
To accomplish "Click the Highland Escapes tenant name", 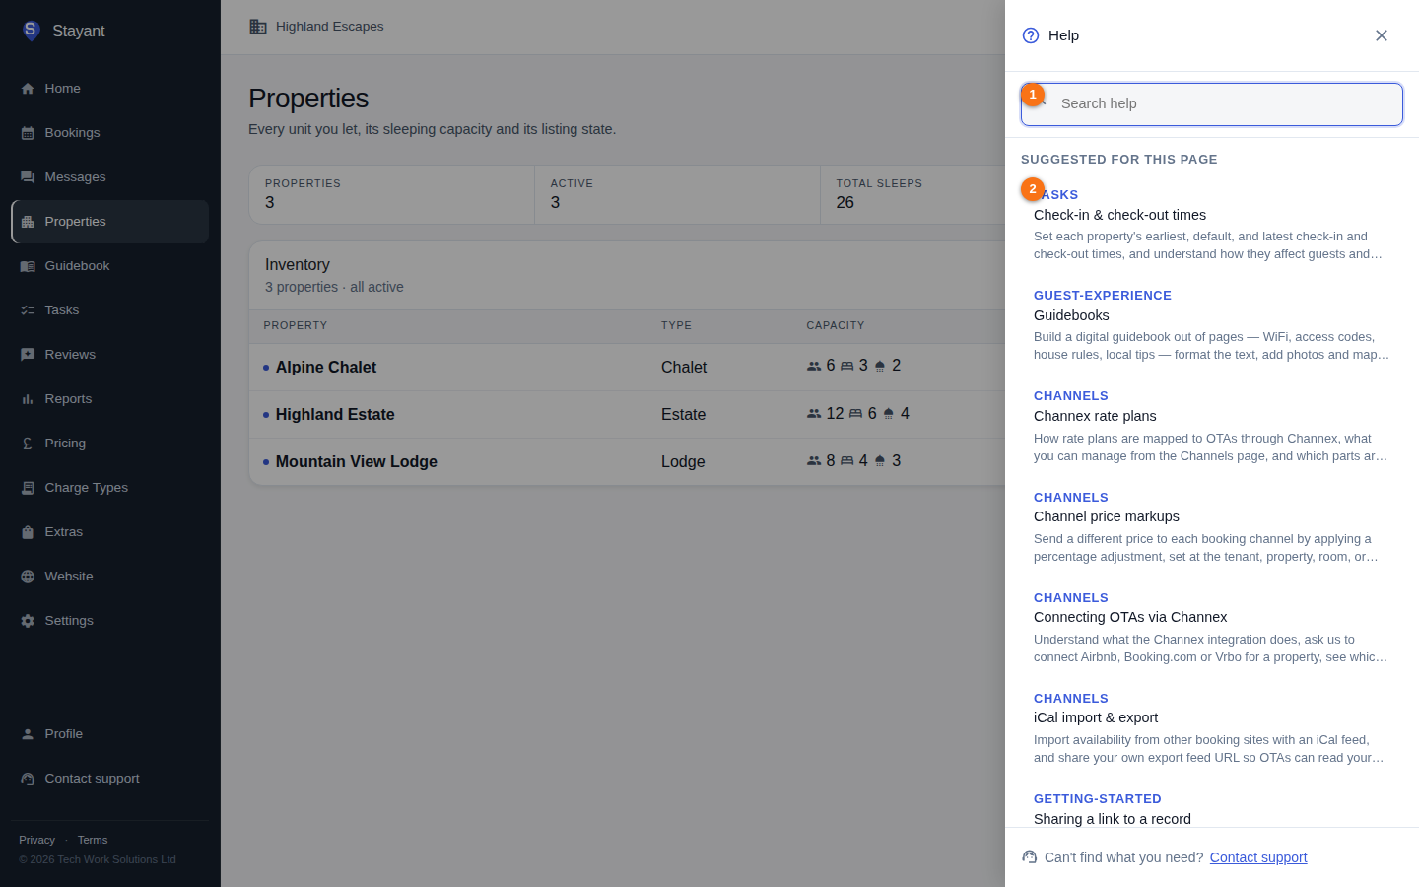I will tap(330, 27).
